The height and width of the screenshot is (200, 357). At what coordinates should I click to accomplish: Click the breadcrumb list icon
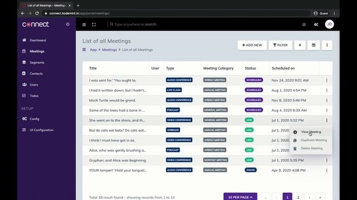pos(84,49)
